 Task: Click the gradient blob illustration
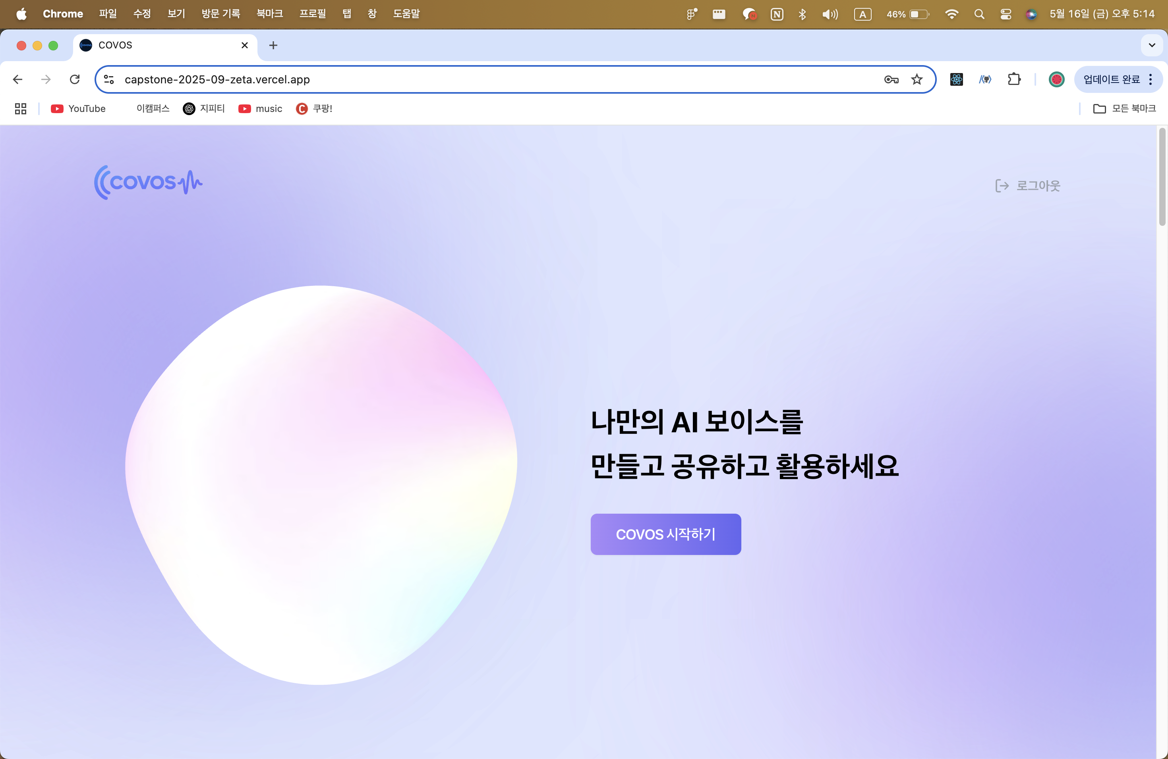[x=321, y=485]
